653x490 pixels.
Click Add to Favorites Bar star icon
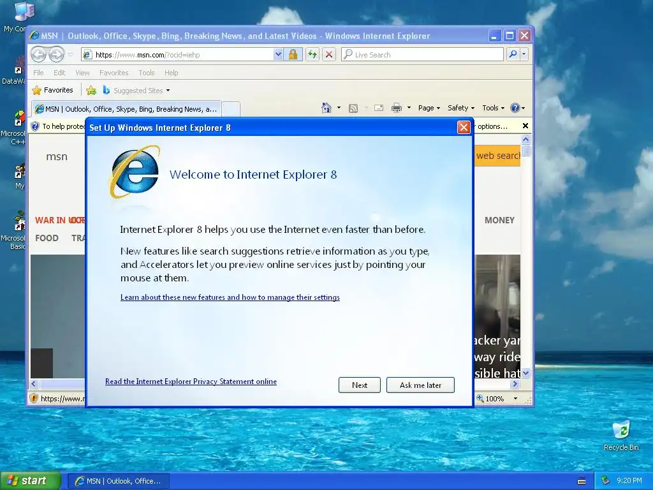point(91,90)
